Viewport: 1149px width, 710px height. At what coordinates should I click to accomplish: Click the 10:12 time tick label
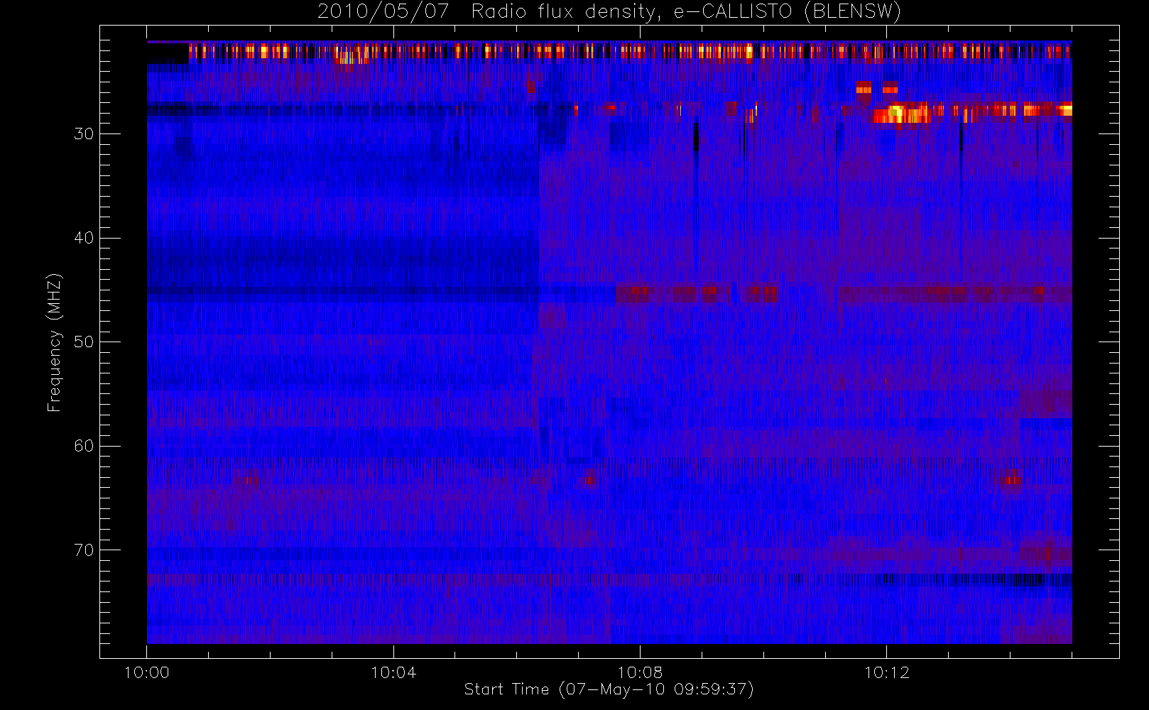click(x=886, y=672)
